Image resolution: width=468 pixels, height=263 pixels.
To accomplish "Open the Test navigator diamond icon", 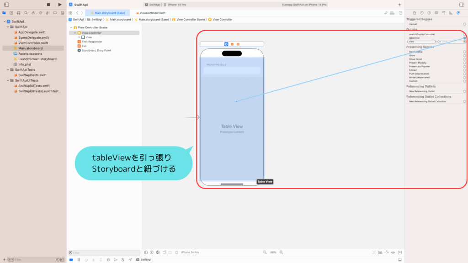I will coord(41,13).
